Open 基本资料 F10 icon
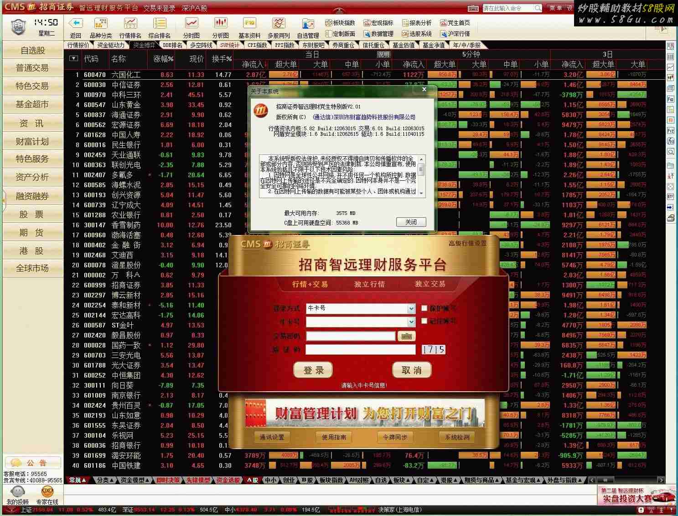 click(249, 23)
